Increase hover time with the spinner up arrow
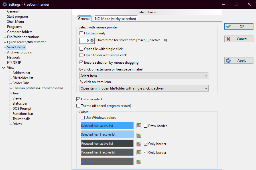Screen dimensions: 256x170 92,39
